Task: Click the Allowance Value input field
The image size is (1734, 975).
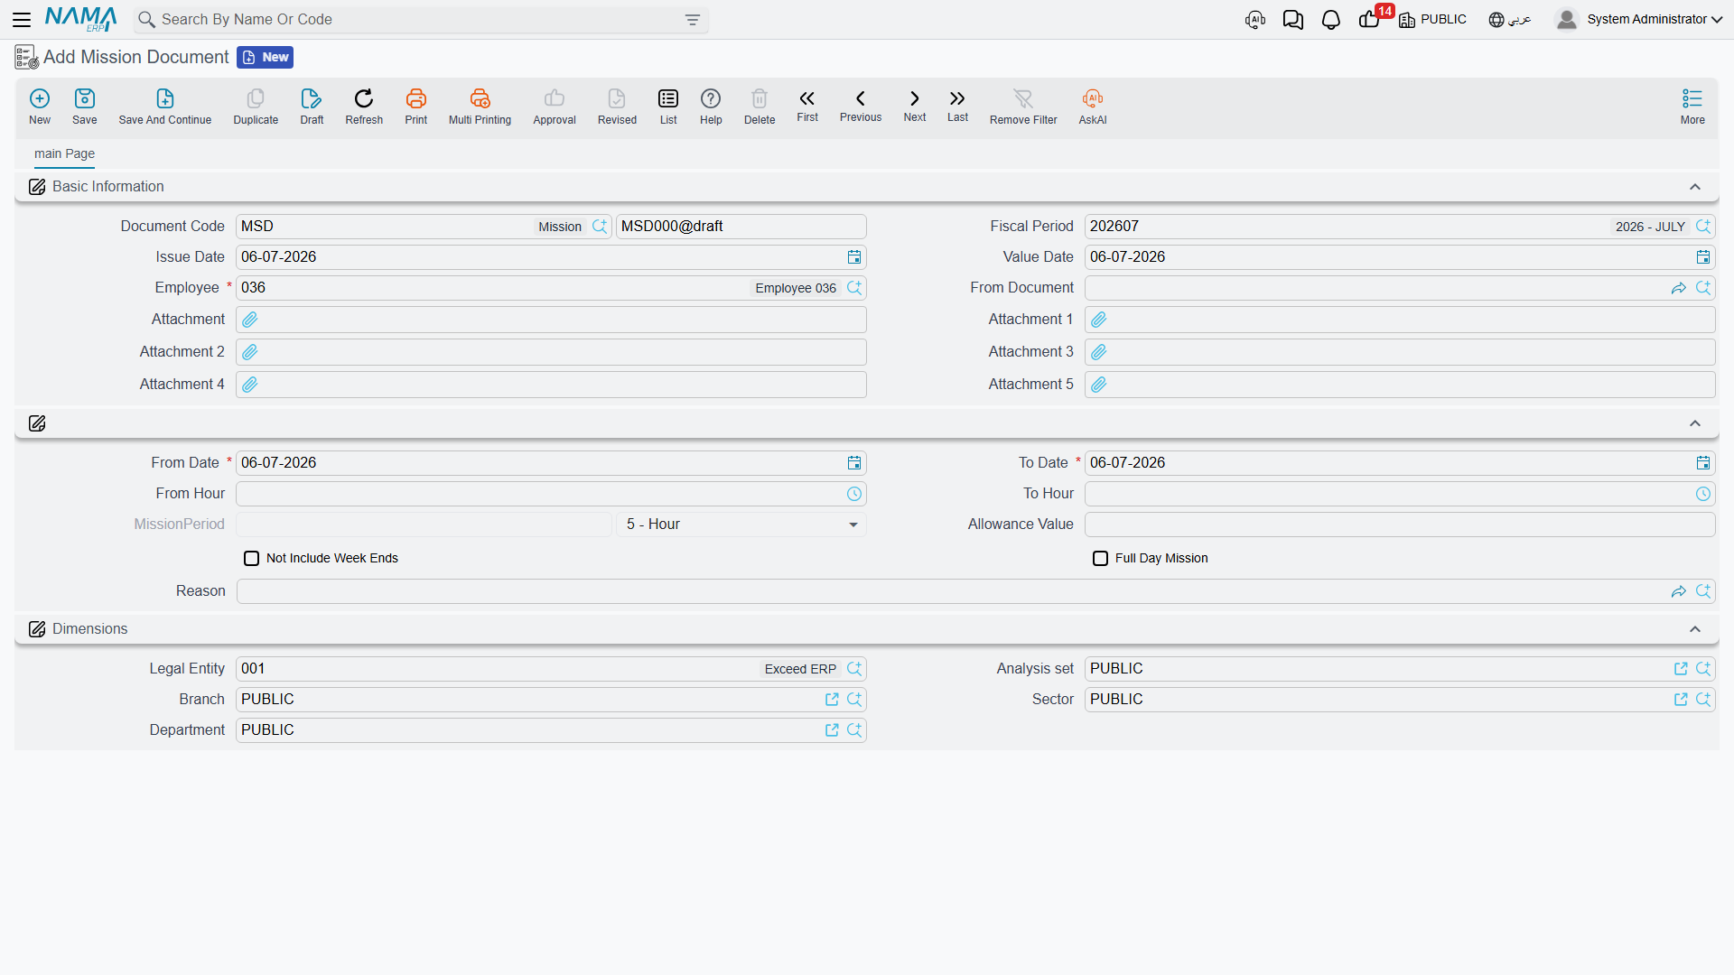Action: pos(1400,525)
